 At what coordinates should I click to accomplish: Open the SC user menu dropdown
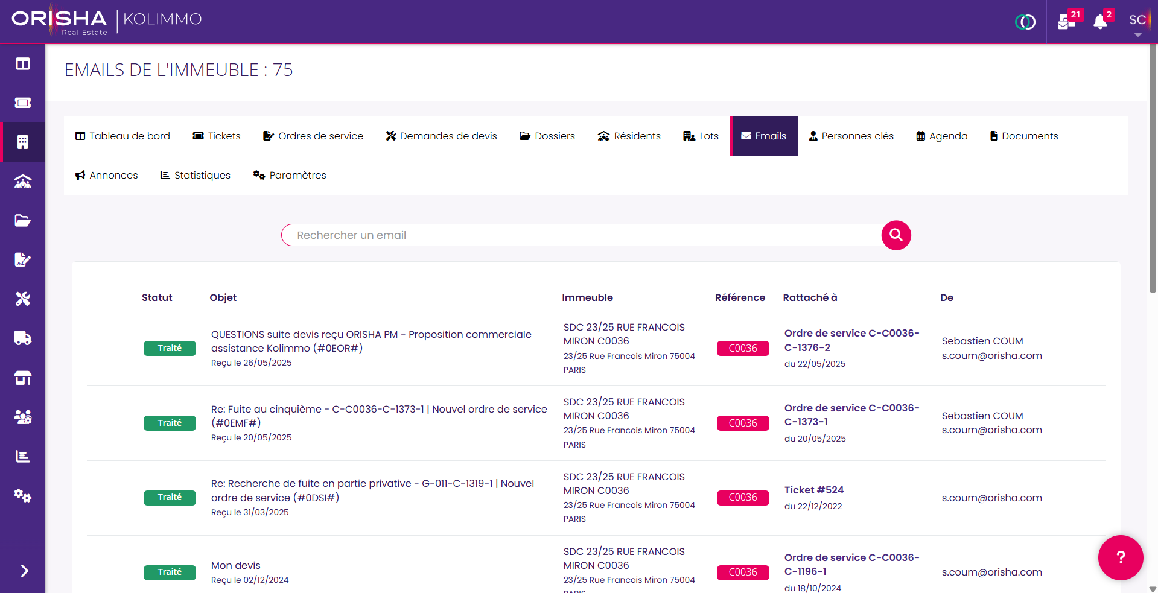(1138, 23)
